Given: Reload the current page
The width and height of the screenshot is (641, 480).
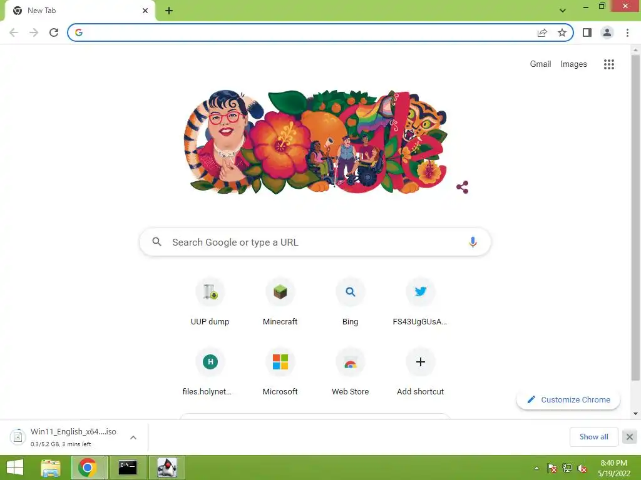Looking at the screenshot, I should [x=54, y=32].
